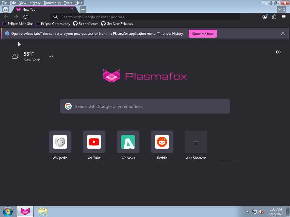Open the Edit menu
Screen dimensions: 290x217
click(13, 3)
